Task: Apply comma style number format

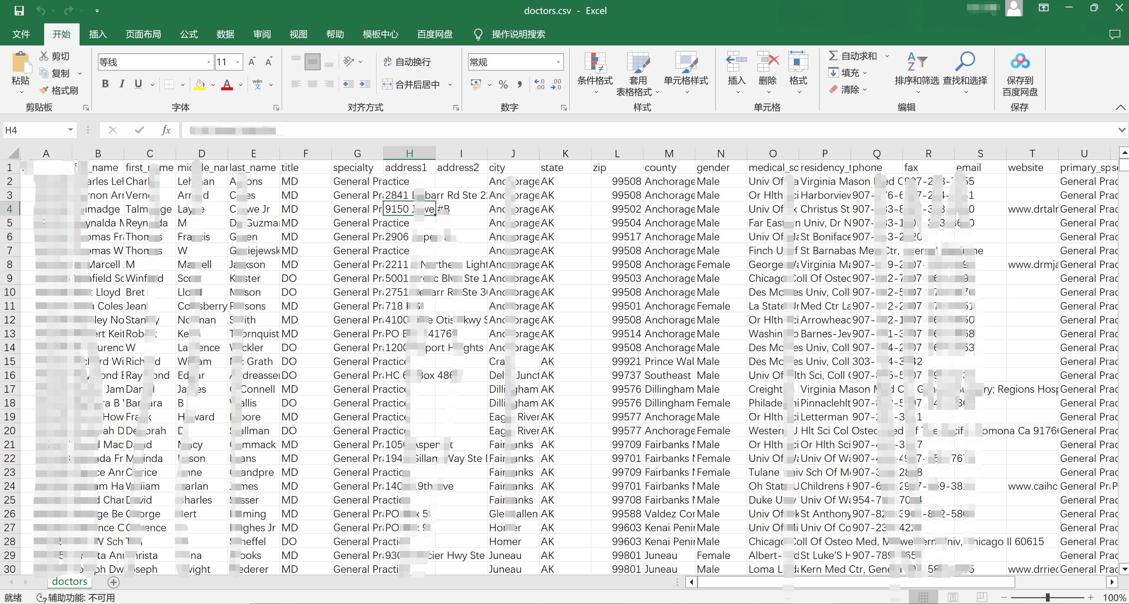Action: click(x=520, y=84)
